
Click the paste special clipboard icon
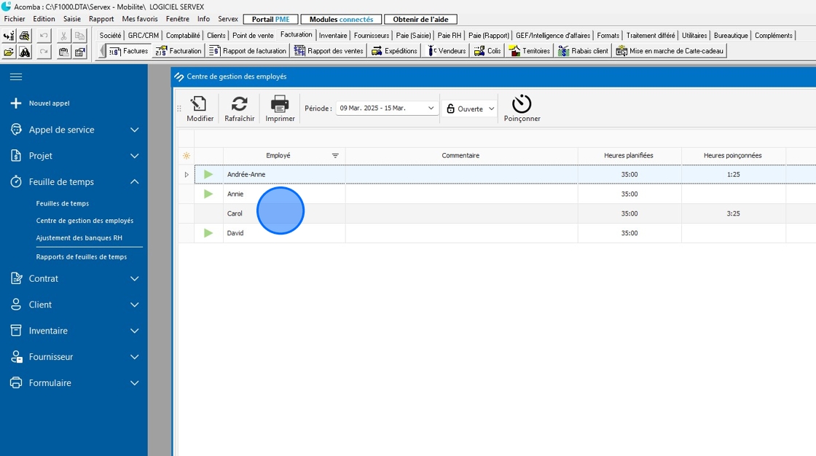click(x=79, y=52)
